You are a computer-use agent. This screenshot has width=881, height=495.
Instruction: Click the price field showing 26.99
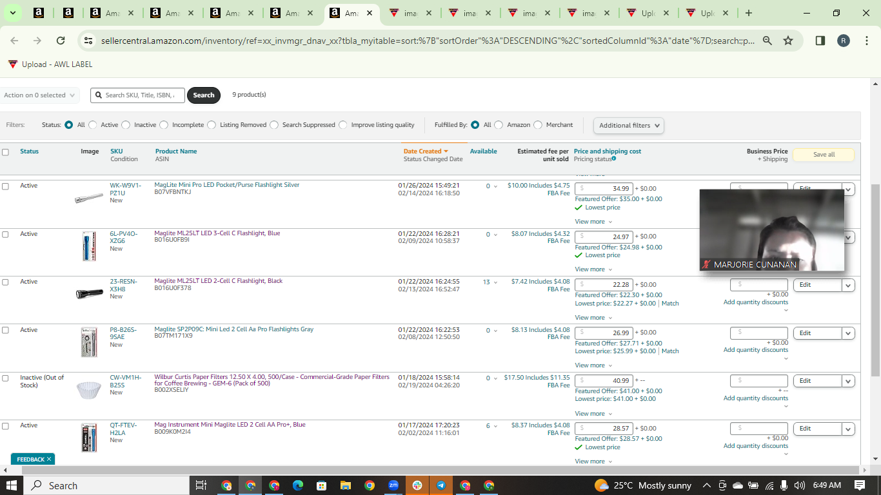point(604,333)
